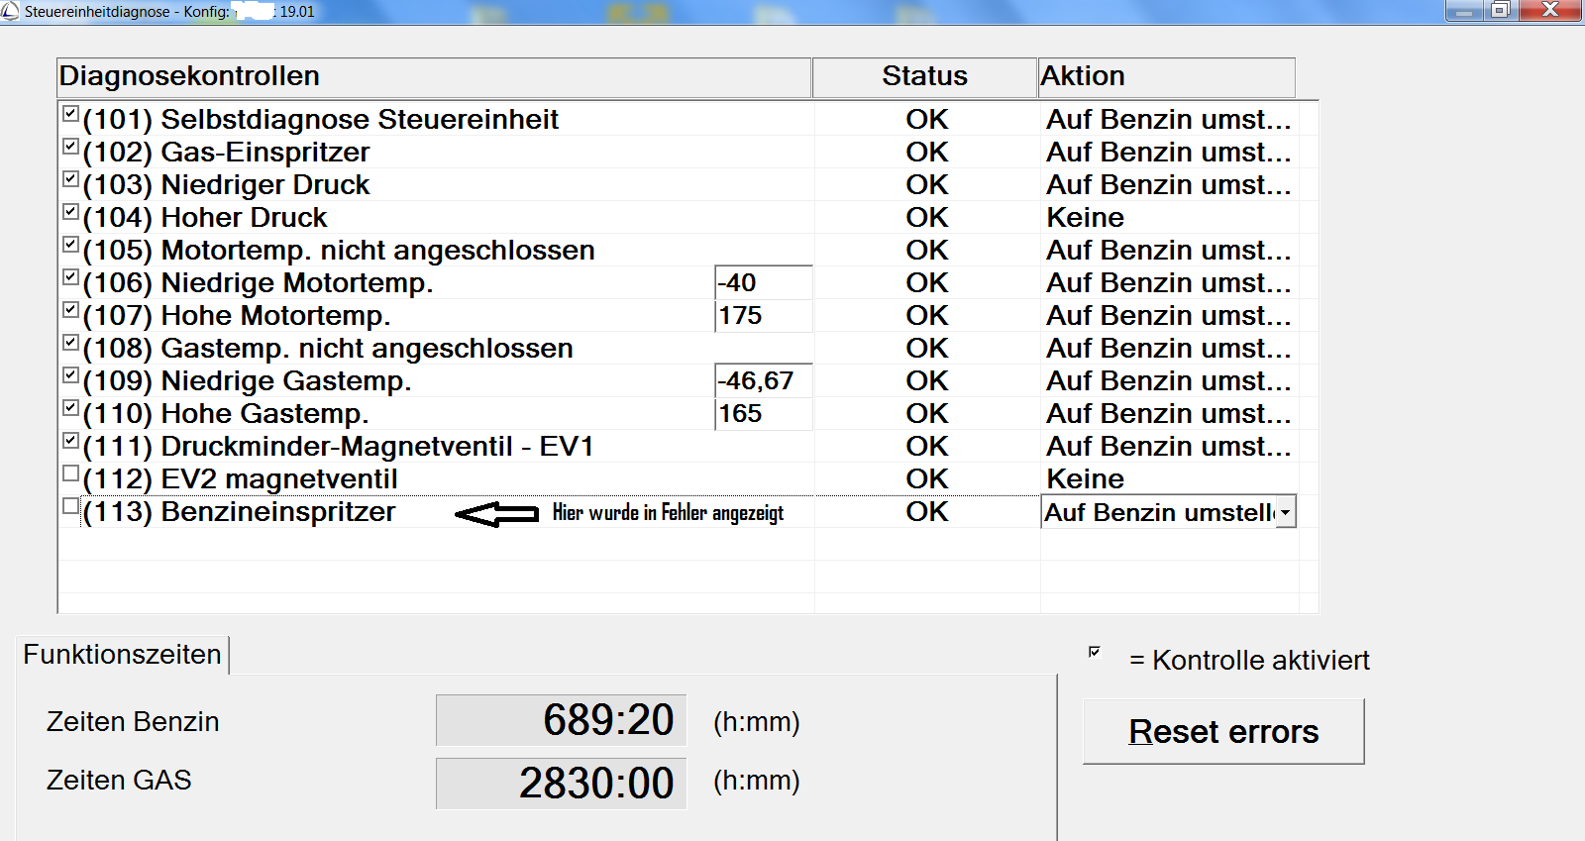Click Aktion cell for Gas-Einspritzer row
Screen dimensions: 1585x841
(1169, 152)
